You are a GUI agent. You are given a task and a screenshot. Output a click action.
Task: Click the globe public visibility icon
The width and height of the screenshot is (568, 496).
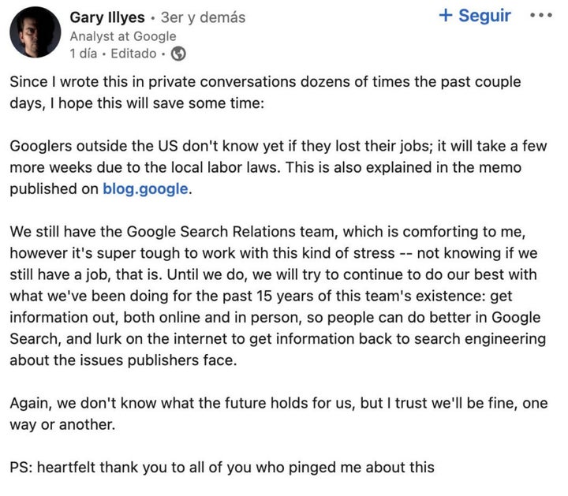click(x=178, y=54)
